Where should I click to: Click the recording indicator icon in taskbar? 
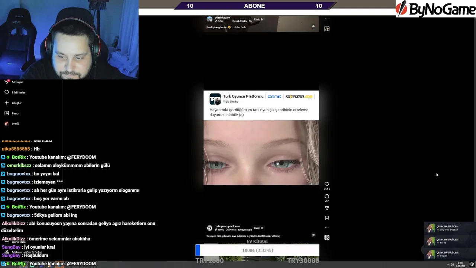click(x=472, y=264)
